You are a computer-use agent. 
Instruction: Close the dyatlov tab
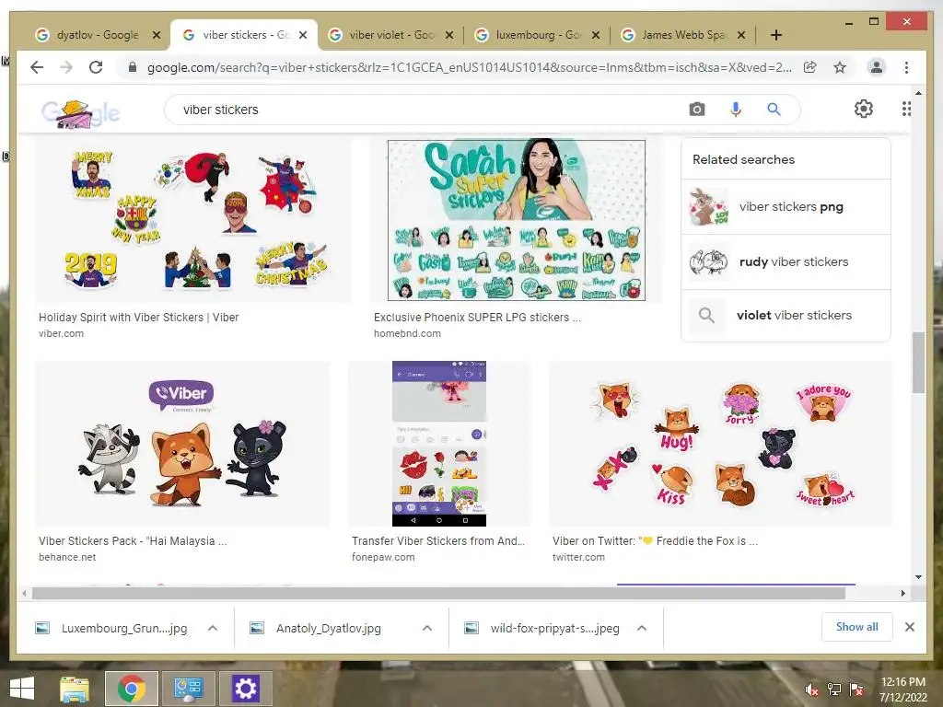click(x=157, y=35)
